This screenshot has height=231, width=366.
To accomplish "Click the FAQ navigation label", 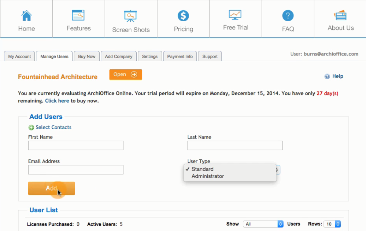I will tap(288, 29).
